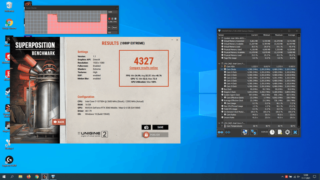Open File Explorer from the taskbar
Viewport: 320px width, 180px height.
20,177
